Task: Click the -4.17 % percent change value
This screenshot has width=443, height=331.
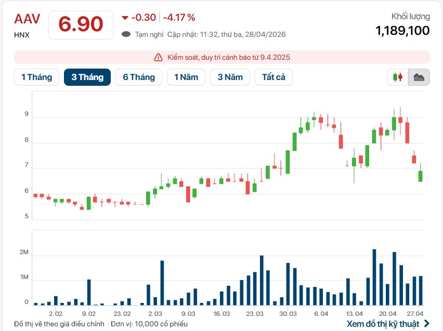Action: point(179,18)
